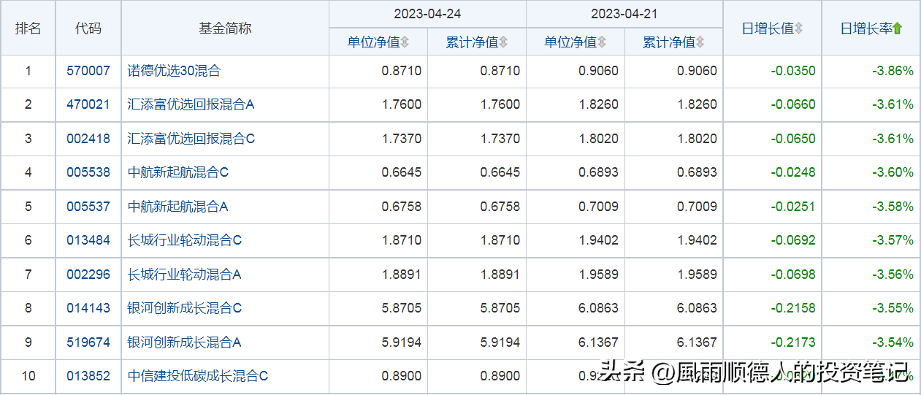
Task: Select 单位净值 1.9589 under 2023-04-21
Action: point(599,275)
